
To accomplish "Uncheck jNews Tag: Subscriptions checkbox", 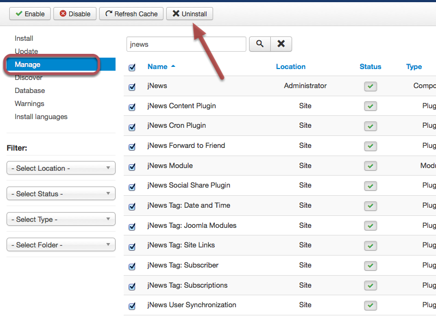I will [x=132, y=286].
